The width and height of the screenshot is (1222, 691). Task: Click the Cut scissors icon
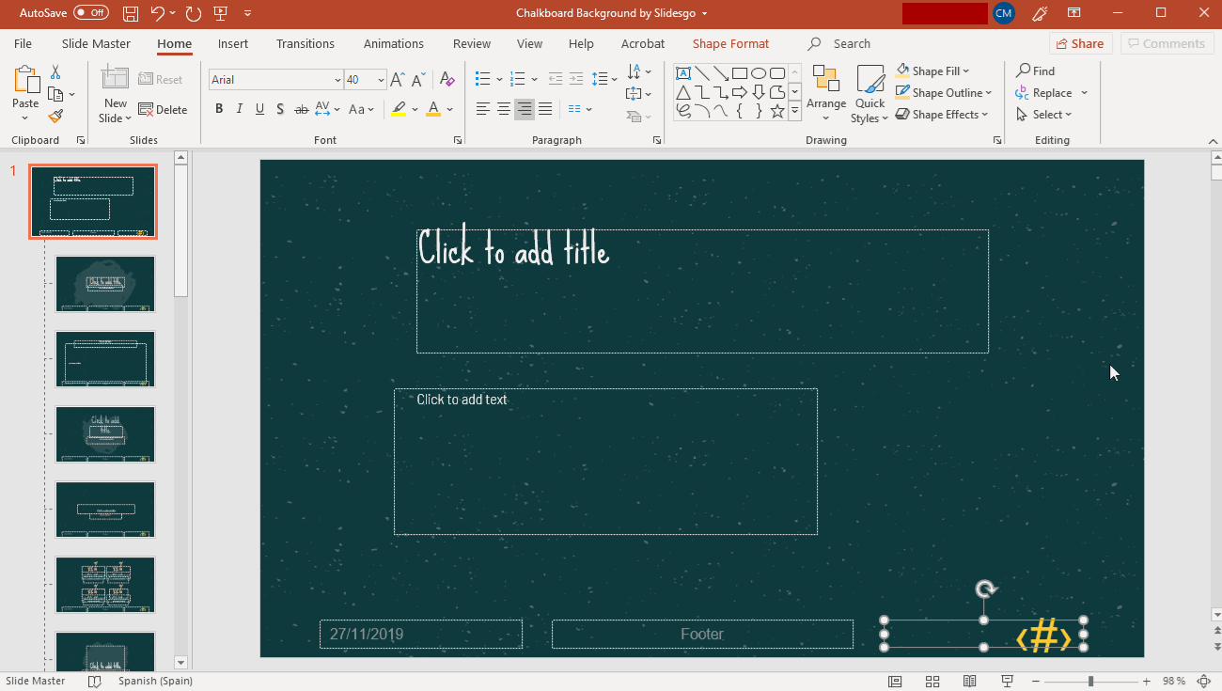click(55, 72)
